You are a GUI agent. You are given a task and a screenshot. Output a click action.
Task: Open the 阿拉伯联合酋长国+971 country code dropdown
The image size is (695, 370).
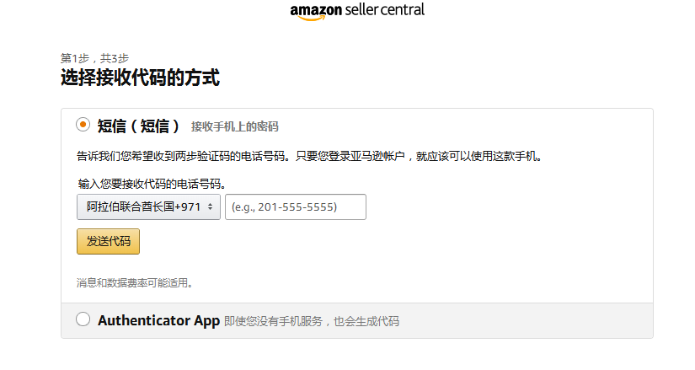pos(148,206)
